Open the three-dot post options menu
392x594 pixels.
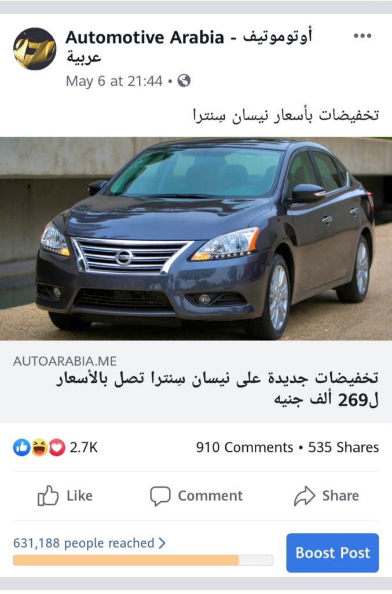tap(362, 36)
